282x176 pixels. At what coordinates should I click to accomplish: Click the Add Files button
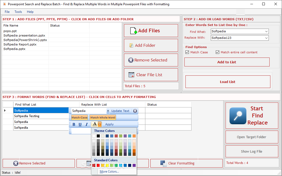tap(151, 31)
